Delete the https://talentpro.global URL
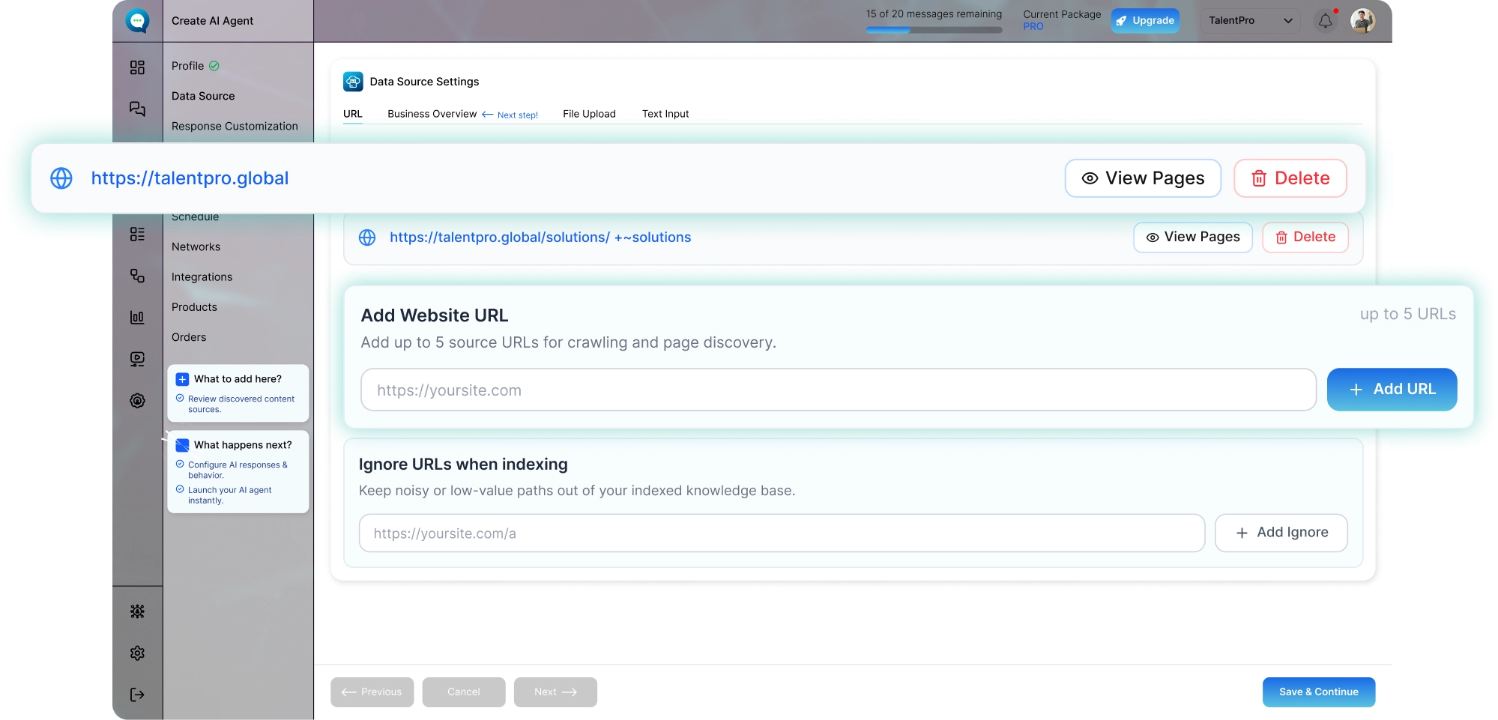Screen dimensions: 1498x720 click(x=1290, y=178)
